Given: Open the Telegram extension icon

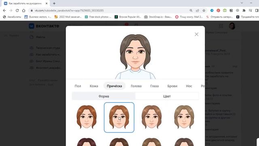Looking at the screenshot, I should pos(212,11).
